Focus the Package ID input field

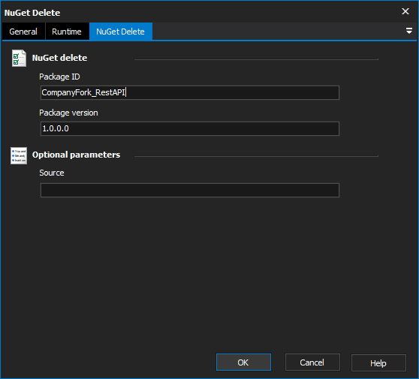(190, 92)
